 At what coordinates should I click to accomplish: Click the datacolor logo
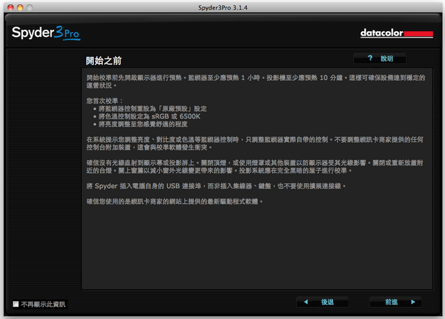[396, 33]
